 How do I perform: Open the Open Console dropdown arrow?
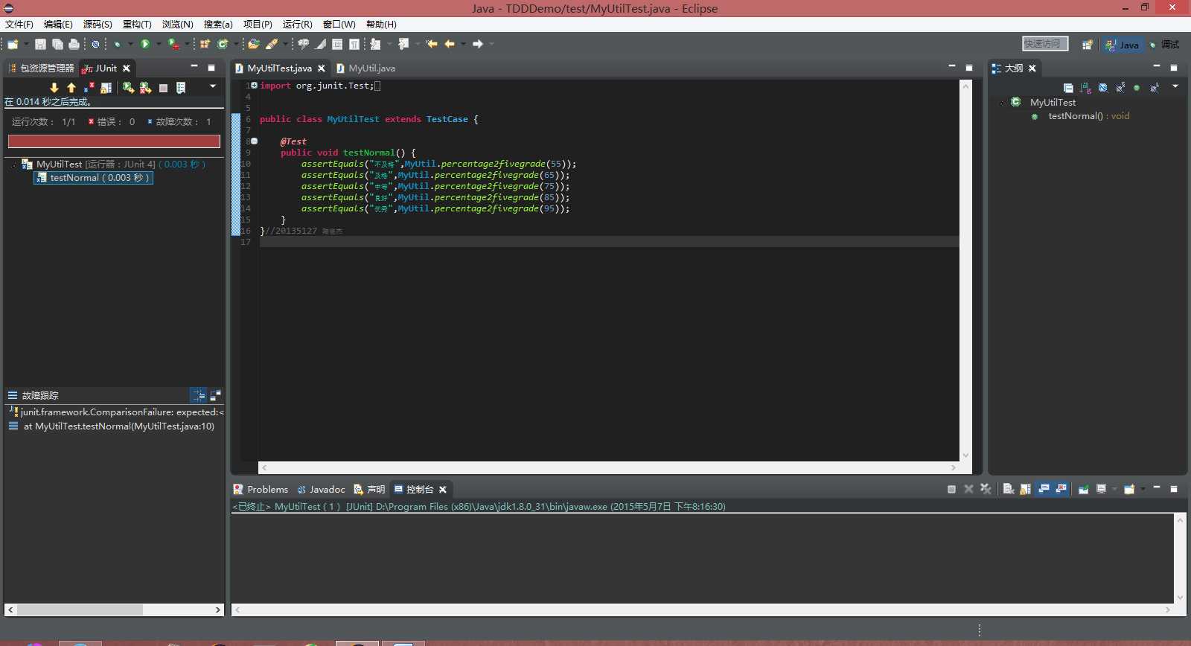point(1143,489)
